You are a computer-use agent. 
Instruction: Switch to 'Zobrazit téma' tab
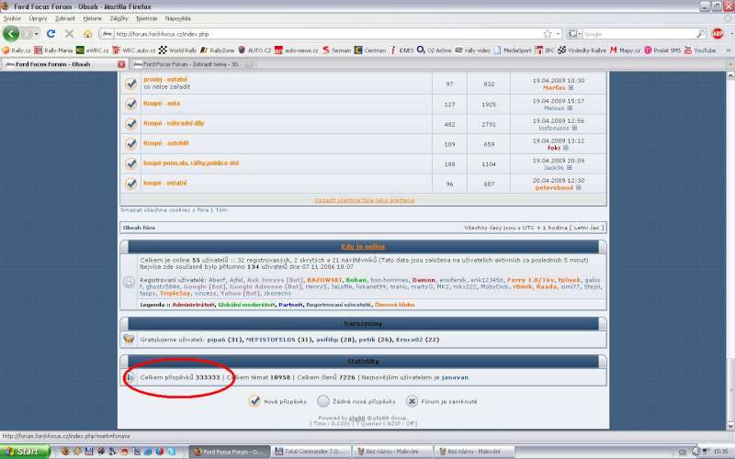[x=188, y=64]
